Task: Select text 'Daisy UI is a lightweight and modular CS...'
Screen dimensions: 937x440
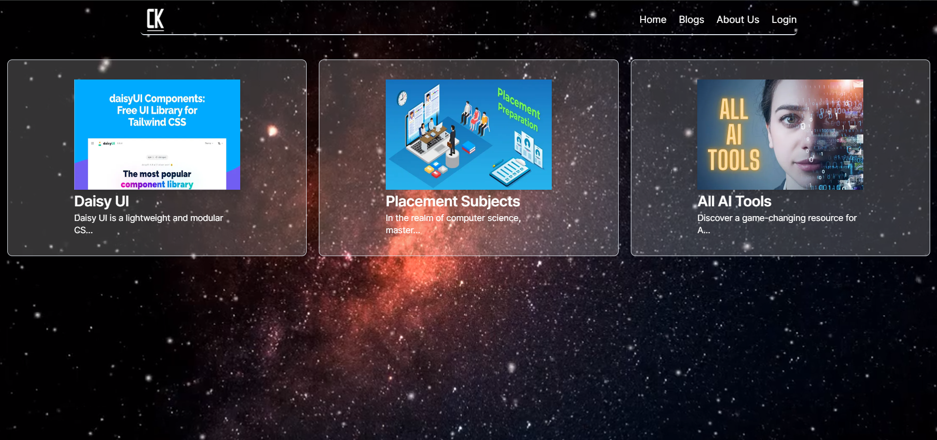Action: 149,224
